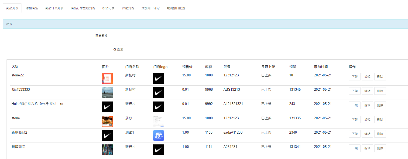Click 库存 value 1103
This screenshot has height=159, width=408.
tap(209, 133)
